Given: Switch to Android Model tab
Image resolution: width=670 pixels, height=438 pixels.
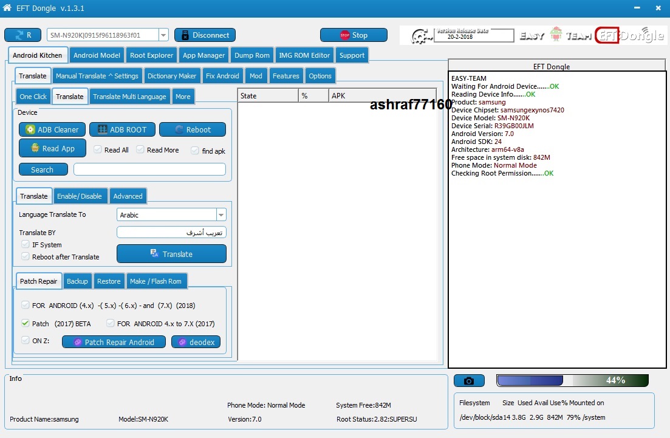Looking at the screenshot, I should (97, 55).
